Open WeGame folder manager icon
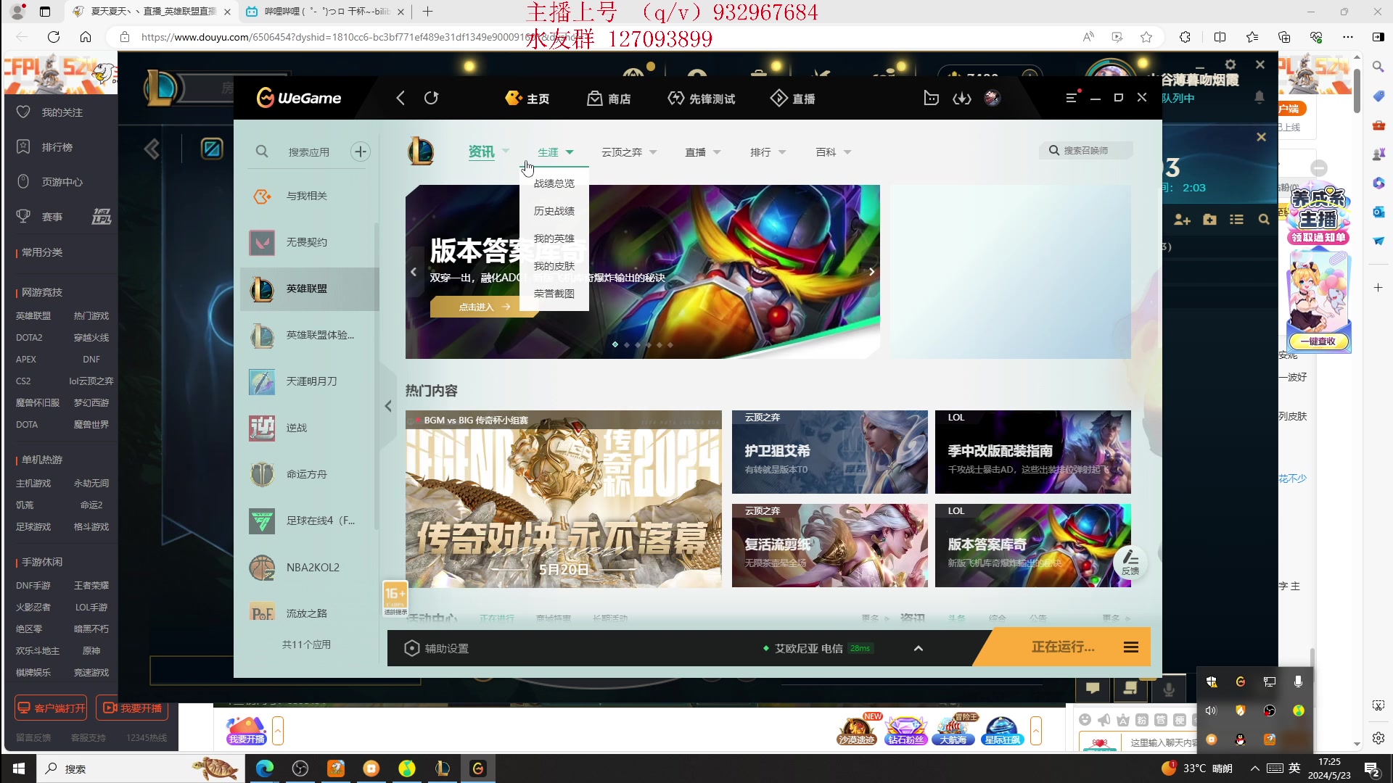Viewport: 1393px width, 783px height. [x=932, y=98]
